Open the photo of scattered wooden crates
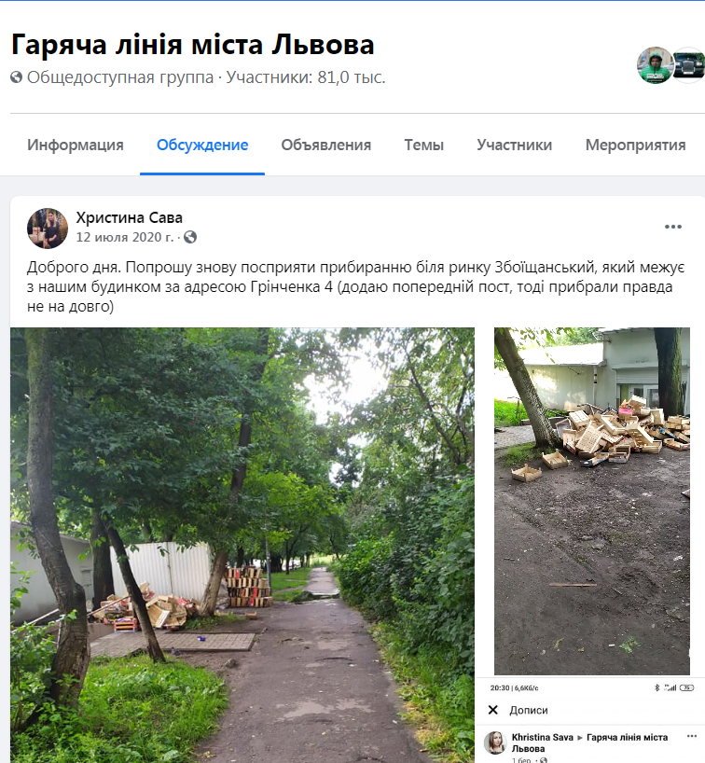Viewport: 705px width, 763px height. coord(592,501)
